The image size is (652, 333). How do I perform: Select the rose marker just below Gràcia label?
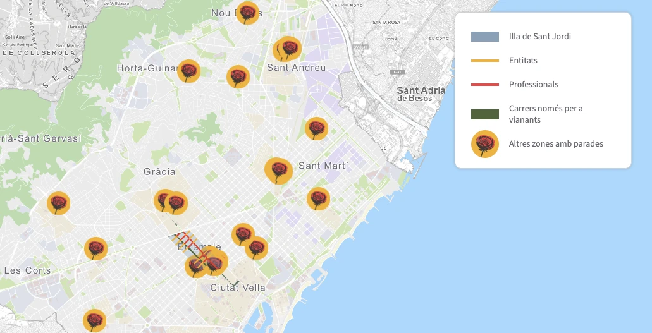(171, 202)
